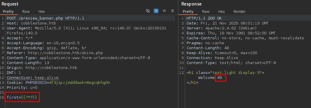Open the Request options hamburger menu

click(x=173, y=11)
